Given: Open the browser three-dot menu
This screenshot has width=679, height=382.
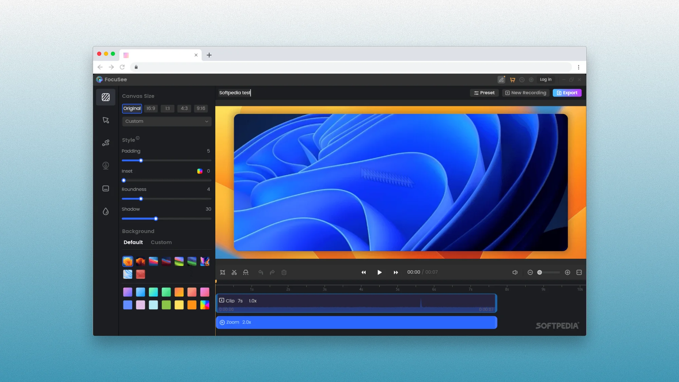Looking at the screenshot, I should [579, 67].
